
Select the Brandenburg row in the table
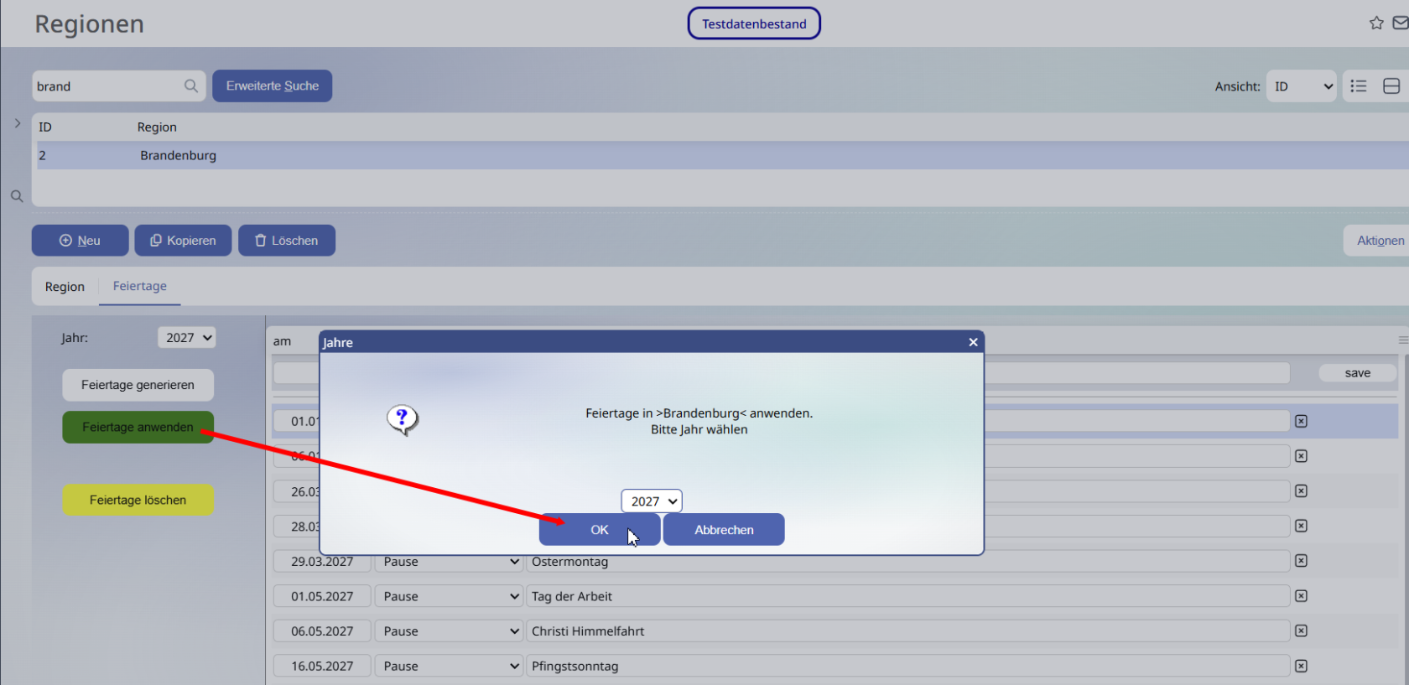tap(721, 155)
